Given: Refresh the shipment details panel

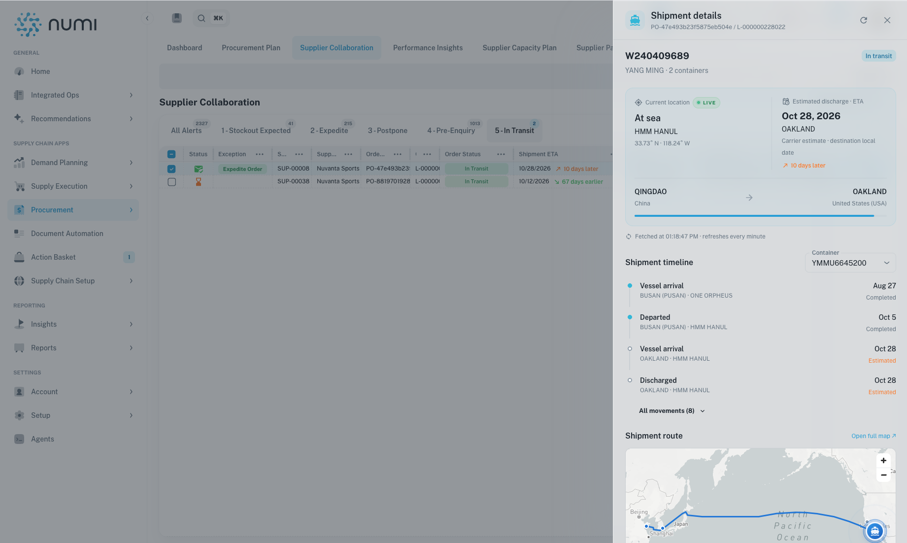Looking at the screenshot, I should coord(863,20).
